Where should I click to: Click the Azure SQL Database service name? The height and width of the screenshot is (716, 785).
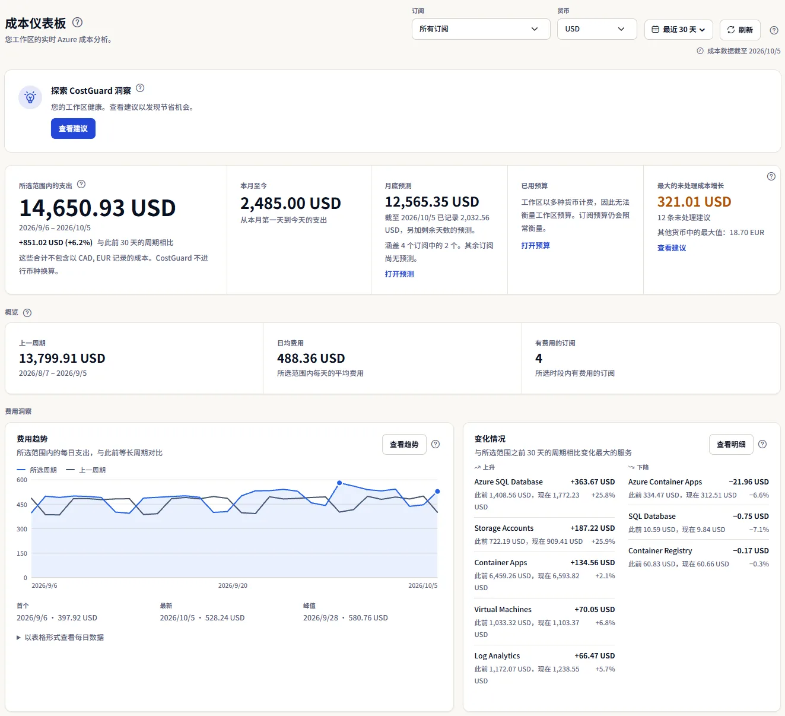(508, 482)
